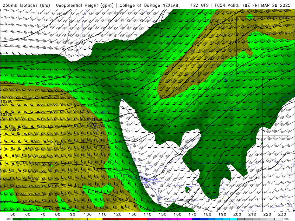
Task: Click the 140 value on the color scale
Action: coord(148,214)
